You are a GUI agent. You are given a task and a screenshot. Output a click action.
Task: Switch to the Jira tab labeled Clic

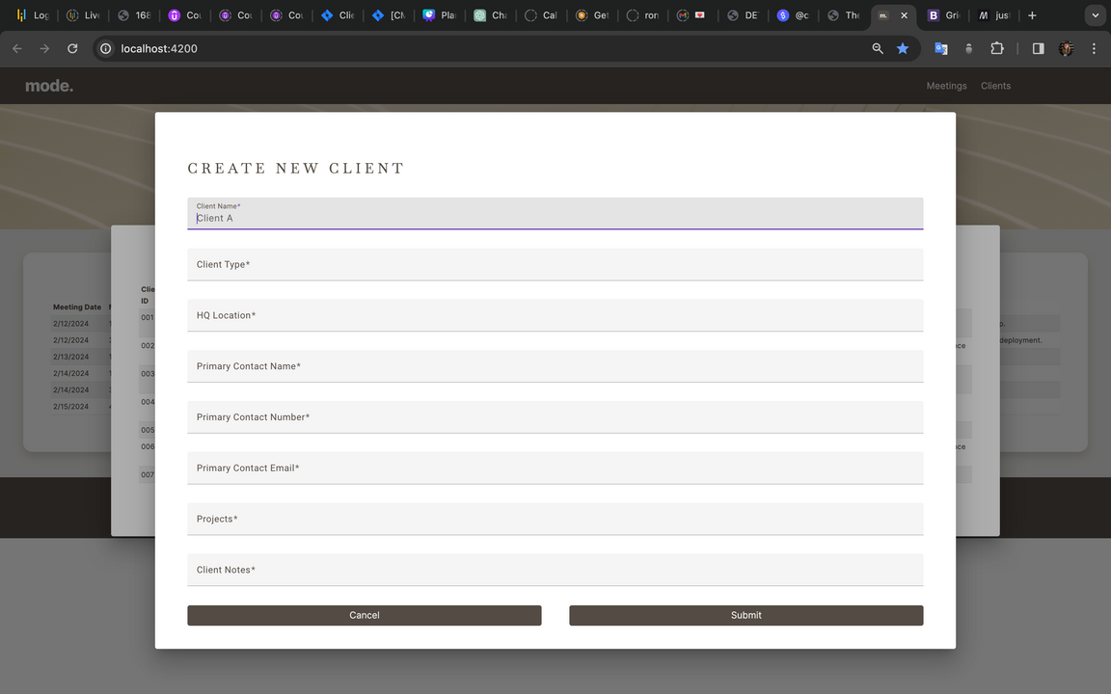coord(339,15)
